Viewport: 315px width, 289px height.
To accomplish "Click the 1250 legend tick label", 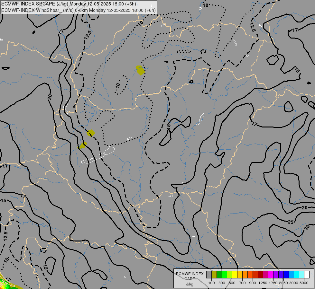I will 263,283.
